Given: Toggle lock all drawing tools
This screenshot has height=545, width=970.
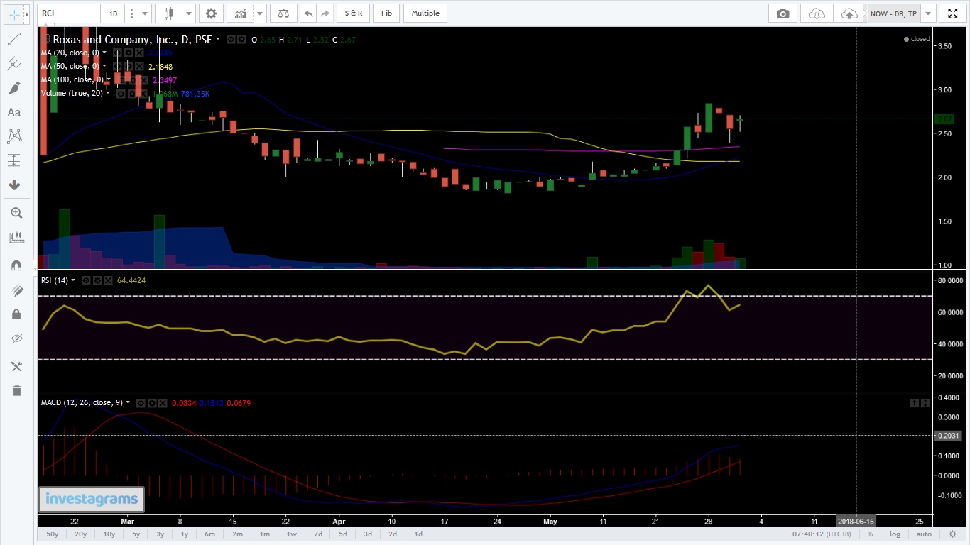Looking at the screenshot, I should click(x=16, y=314).
